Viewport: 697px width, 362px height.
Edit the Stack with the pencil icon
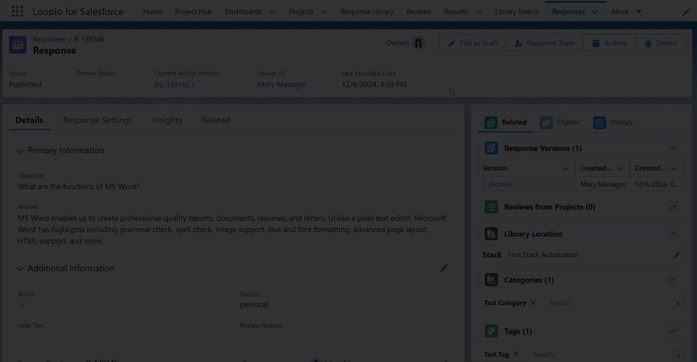pos(677,255)
